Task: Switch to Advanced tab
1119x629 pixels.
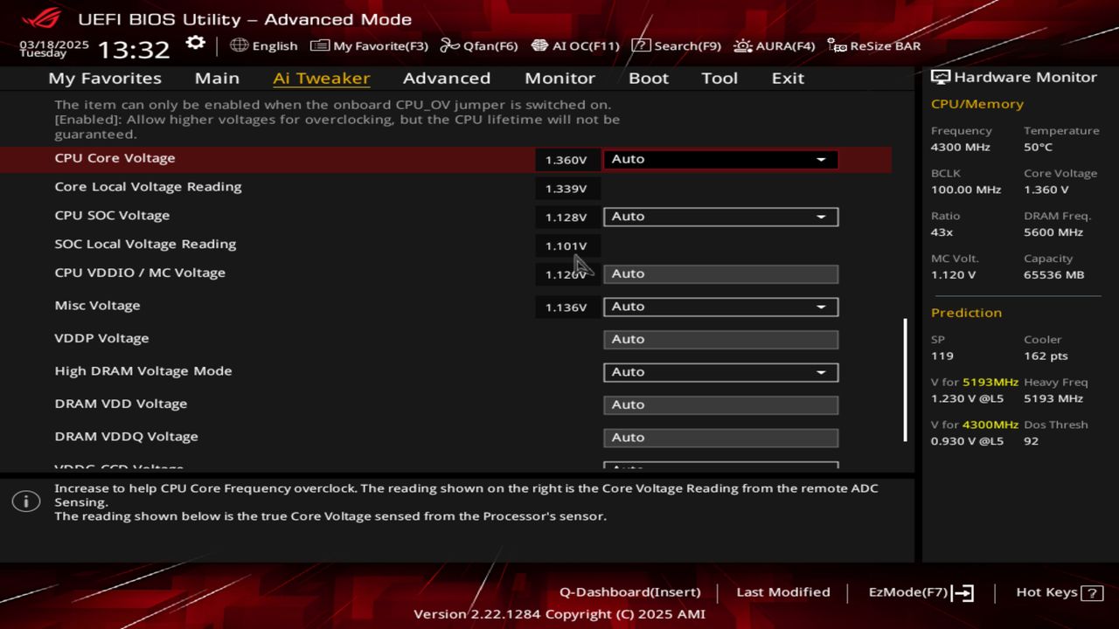Action: click(x=447, y=78)
